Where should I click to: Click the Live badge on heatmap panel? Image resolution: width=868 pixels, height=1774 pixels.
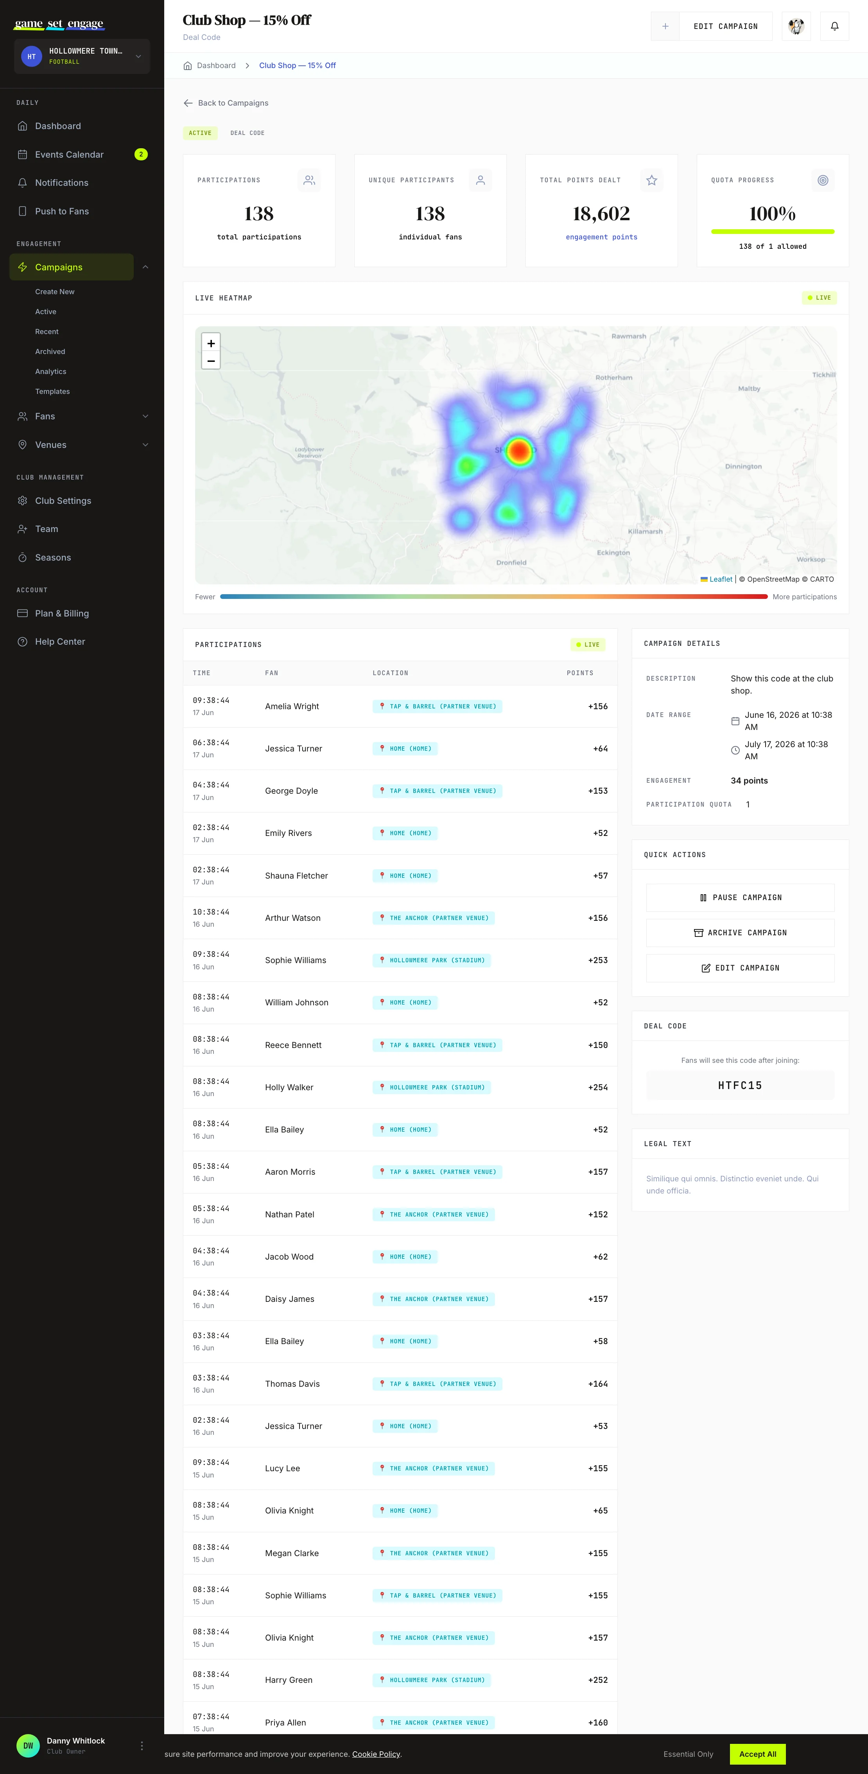[x=819, y=298]
